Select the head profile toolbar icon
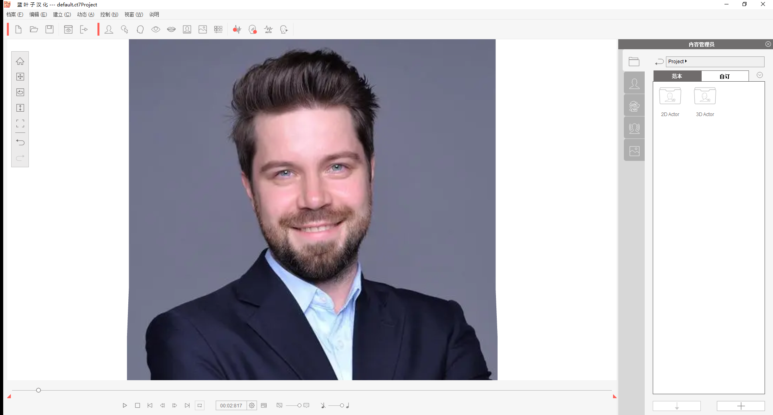 (140, 30)
